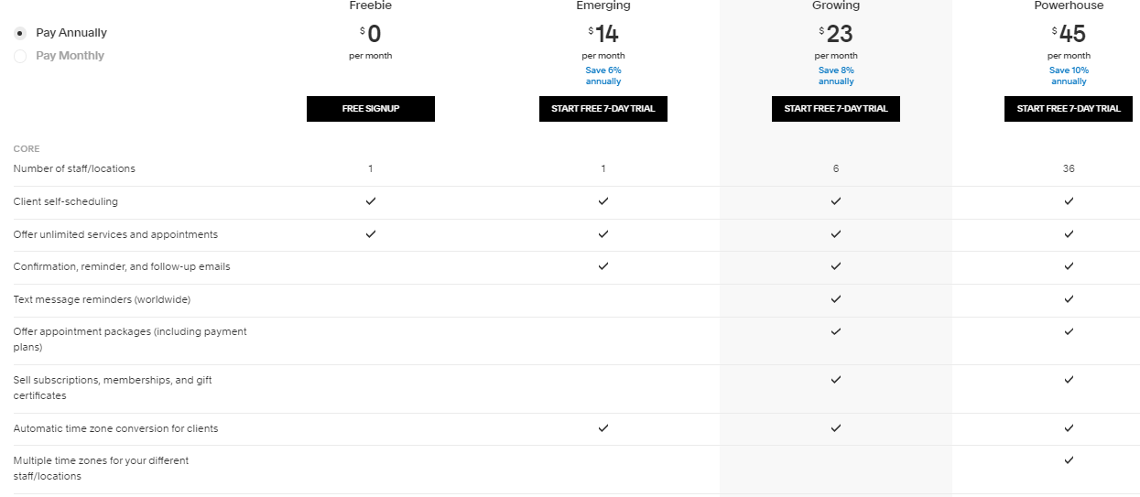The image size is (1140, 497).
Task: Click Freebie checkmark for Client self-scheduling
Action: (x=371, y=201)
